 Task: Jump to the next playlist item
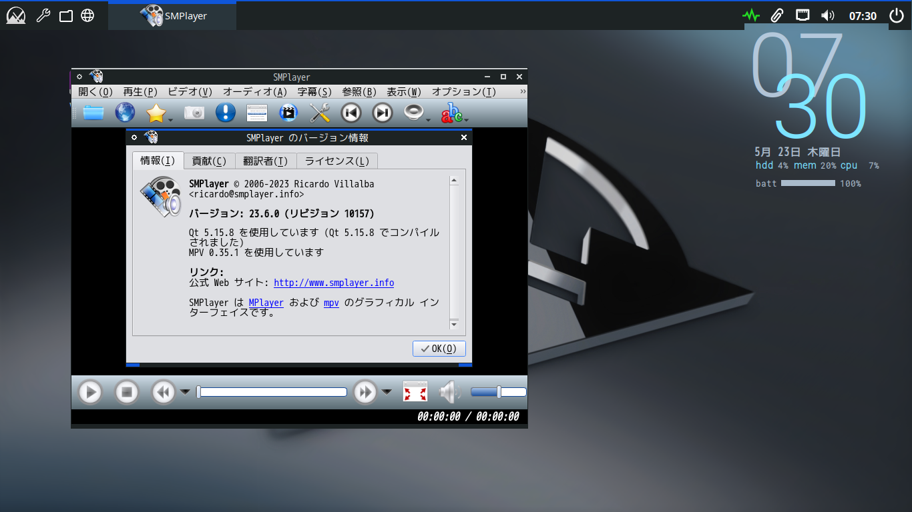[383, 113]
